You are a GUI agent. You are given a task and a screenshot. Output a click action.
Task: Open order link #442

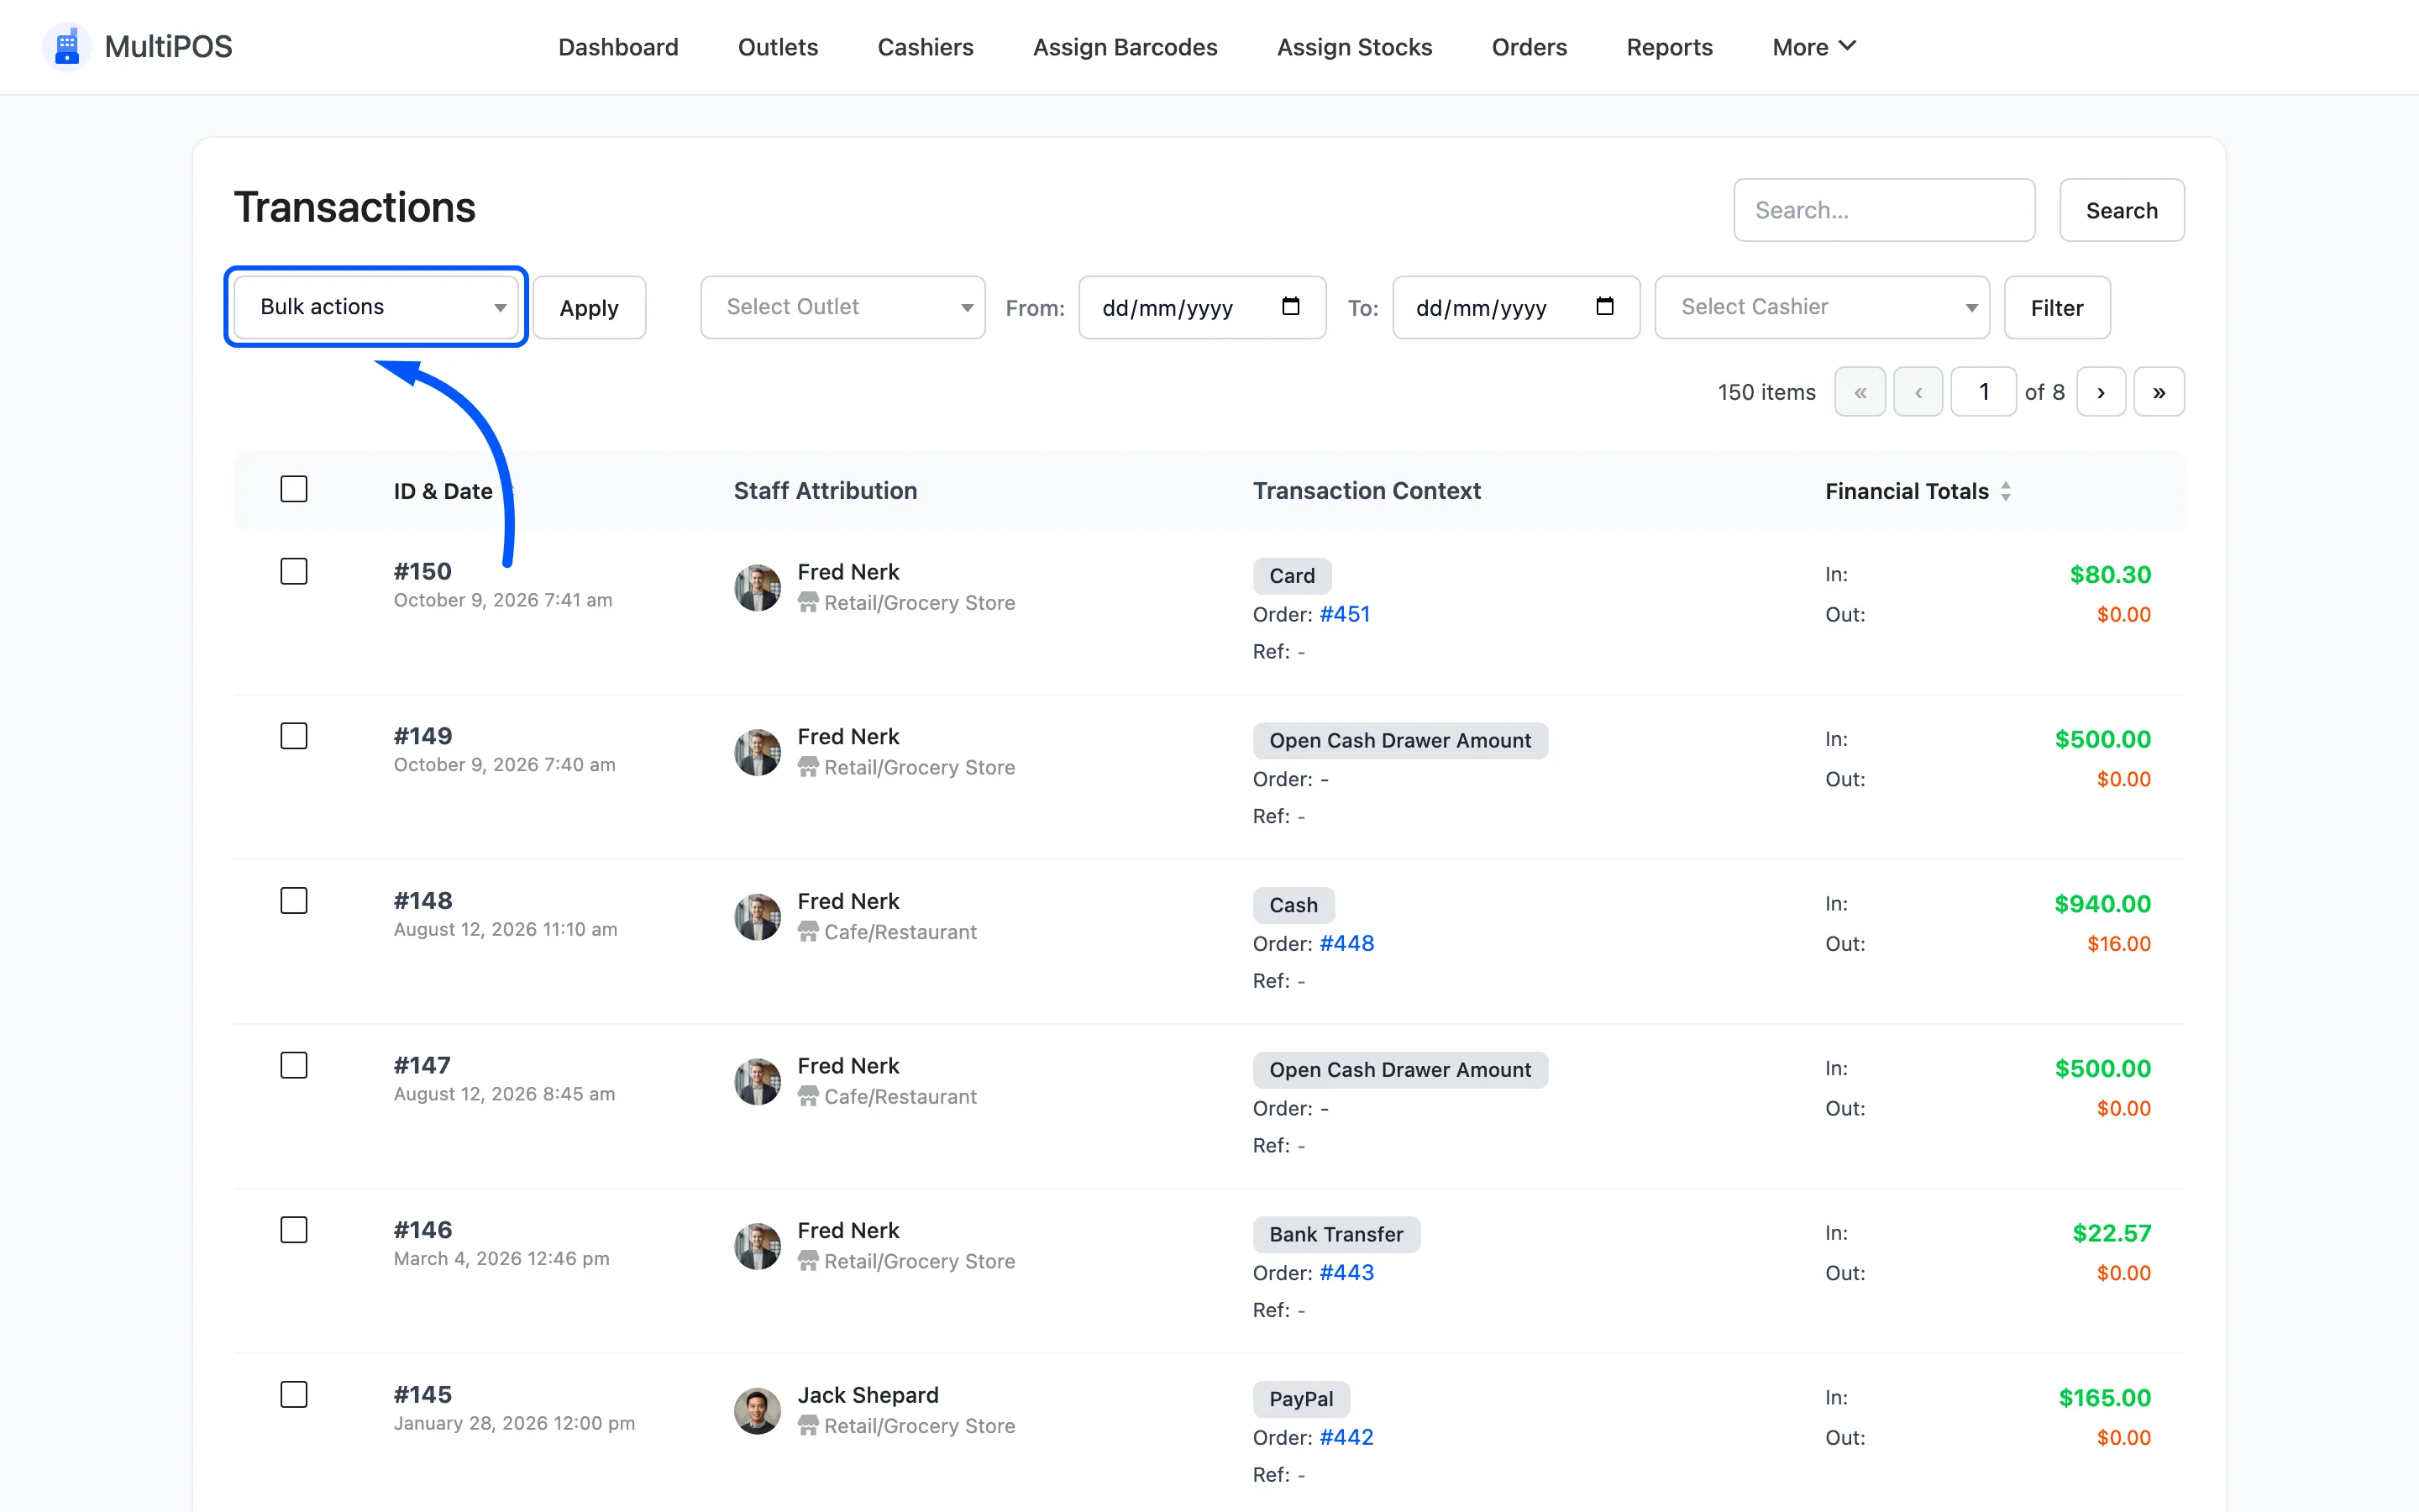(x=1346, y=1437)
